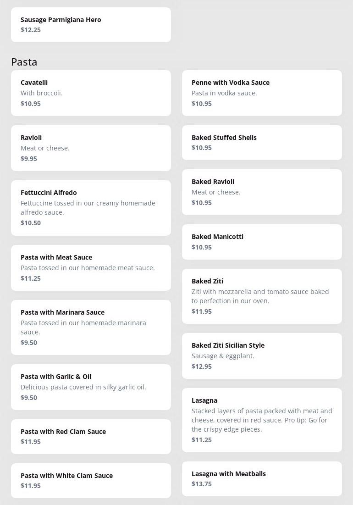Select the plain Ravioli card priced $9.95
Image resolution: width=353 pixels, height=505 pixels.
(x=91, y=148)
